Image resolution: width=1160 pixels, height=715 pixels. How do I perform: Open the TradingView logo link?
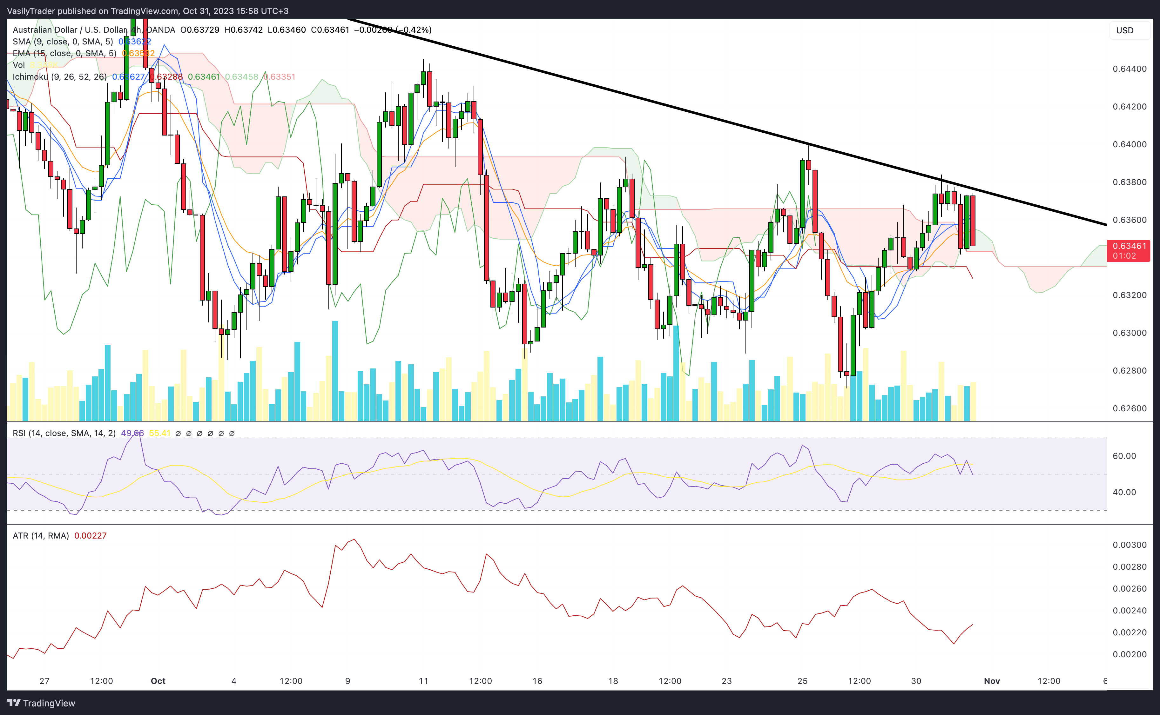tap(41, 703)
